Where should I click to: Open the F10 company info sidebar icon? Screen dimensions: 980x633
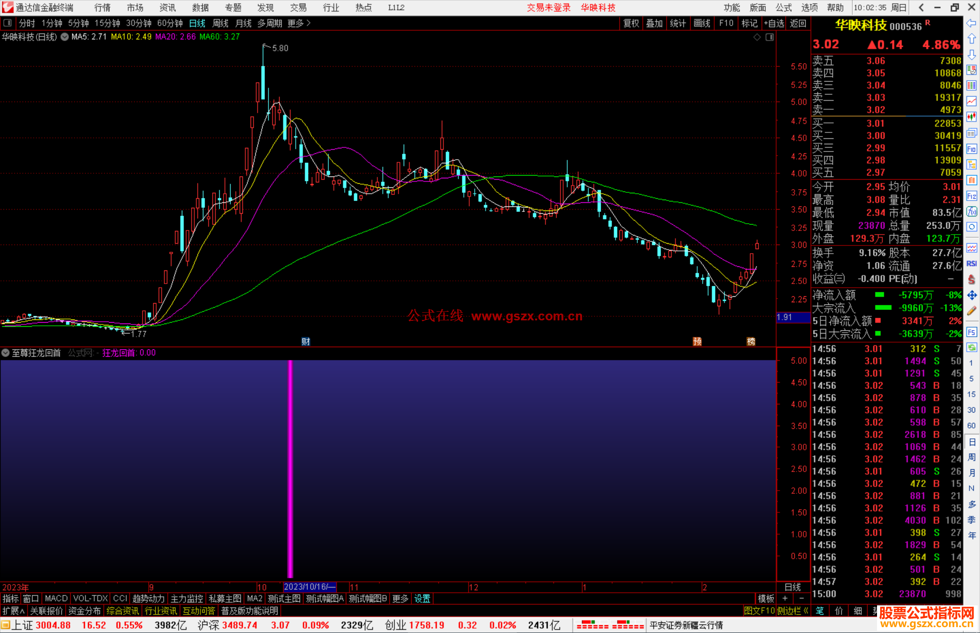coord(971,149)
